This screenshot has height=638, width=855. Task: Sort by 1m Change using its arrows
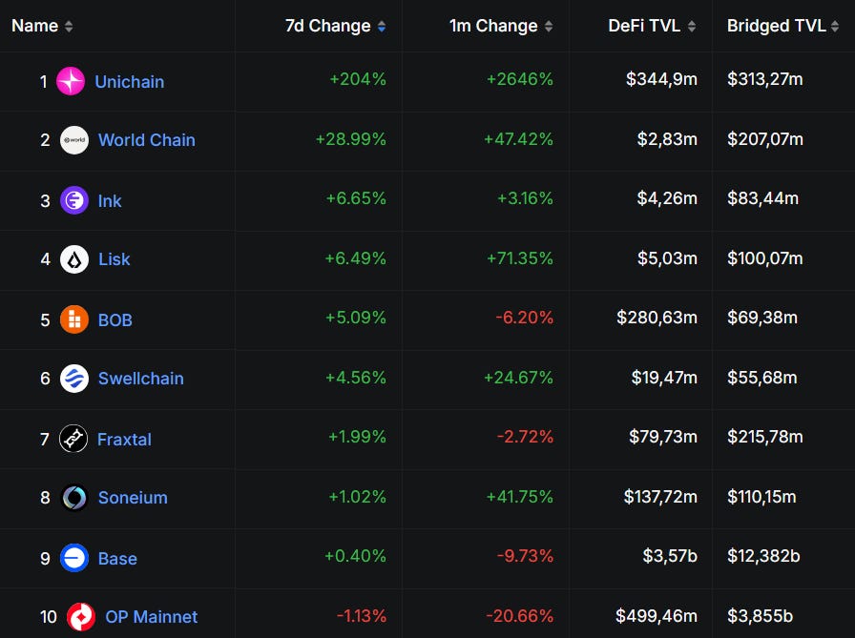coord(549,26)
